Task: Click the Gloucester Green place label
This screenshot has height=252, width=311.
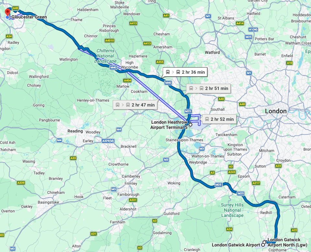Action: pyautogui.click(x=29, y=17)
